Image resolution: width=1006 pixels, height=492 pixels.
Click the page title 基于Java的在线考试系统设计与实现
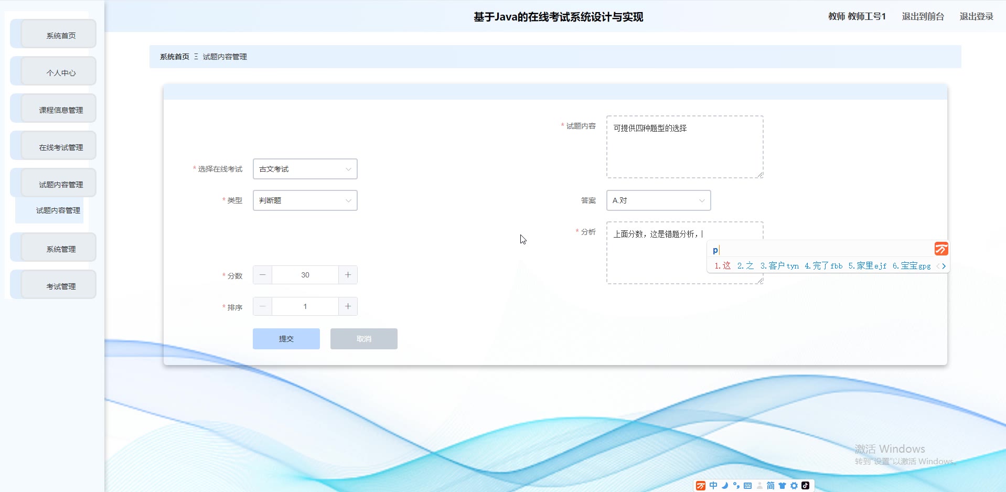click(x=558, y=17)
